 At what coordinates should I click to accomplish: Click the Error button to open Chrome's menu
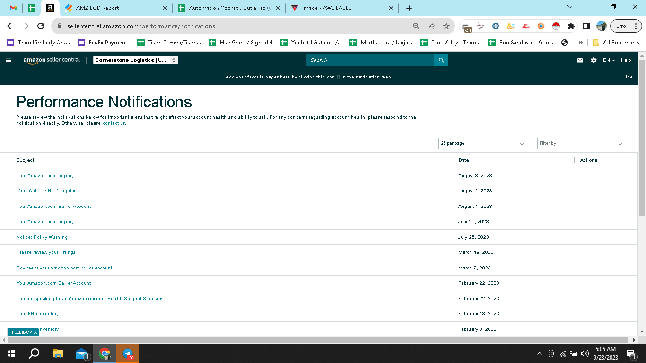pyautogui.click(x=626, y=26)
